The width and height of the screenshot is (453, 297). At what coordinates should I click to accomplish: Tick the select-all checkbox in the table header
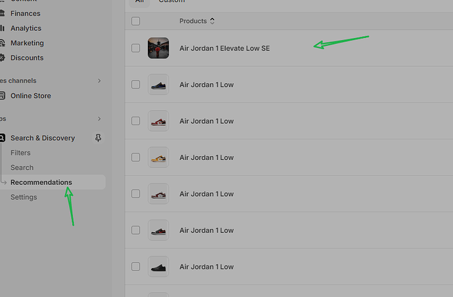click(x=135, y=21)
